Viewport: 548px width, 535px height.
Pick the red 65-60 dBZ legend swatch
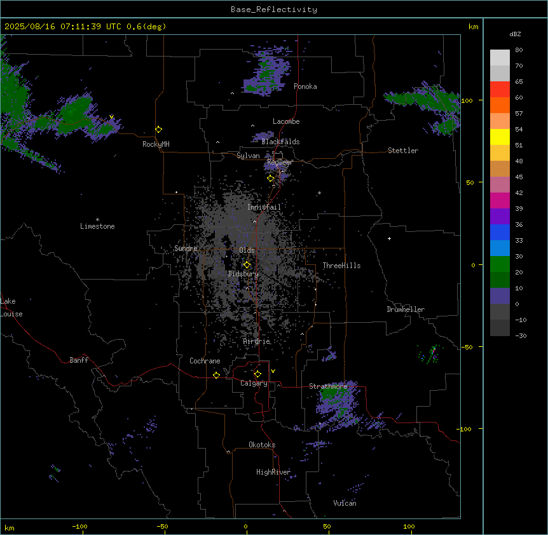(500, 90)
